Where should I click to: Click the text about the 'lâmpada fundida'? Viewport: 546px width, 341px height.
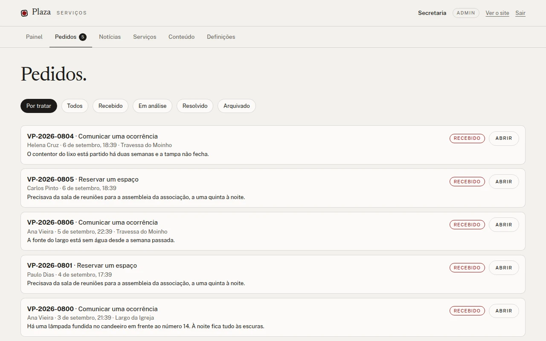pos(146,327)
